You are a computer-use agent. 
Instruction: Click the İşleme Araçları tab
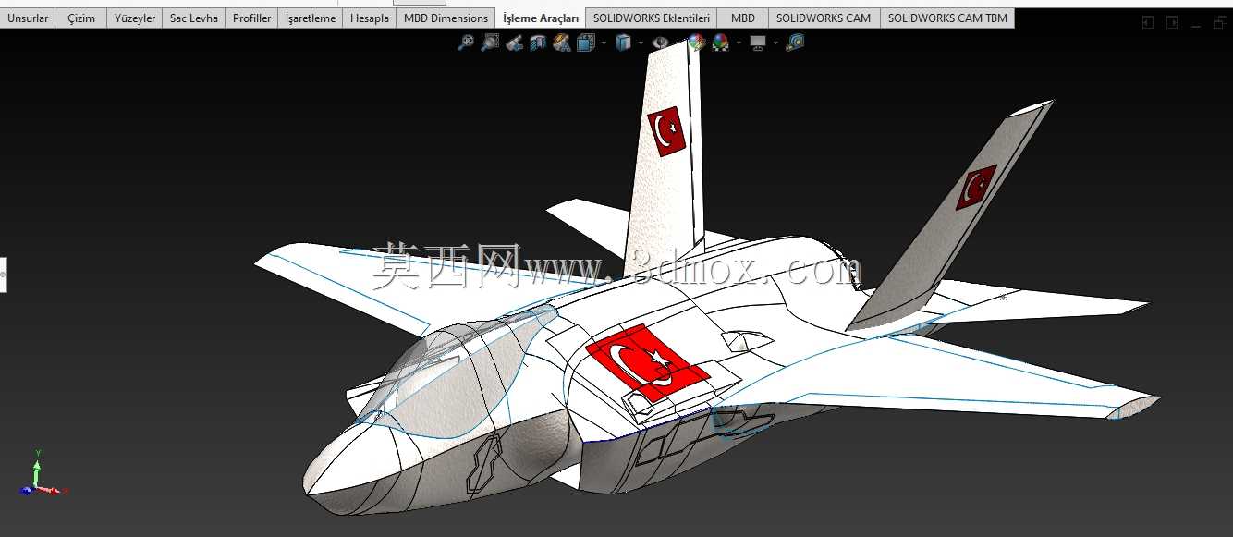tap(541, 18)
